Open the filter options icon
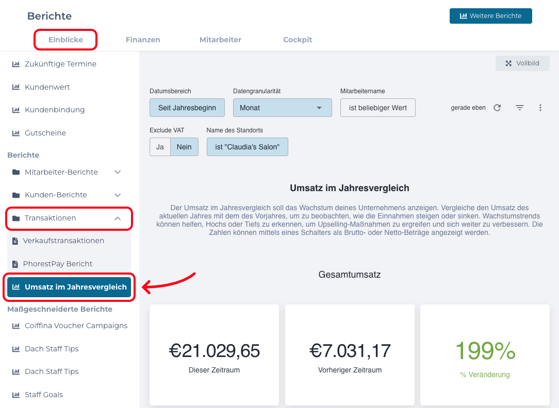Image resolution: width=559 pixels, height=408 pixels. (x=519, y=108)
